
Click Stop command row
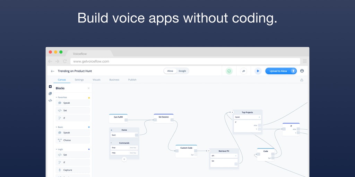(124, 148)
